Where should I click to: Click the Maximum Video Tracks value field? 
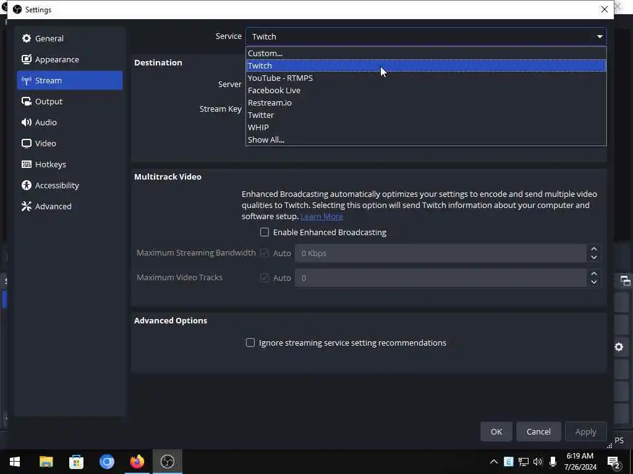tap(440, 278)
